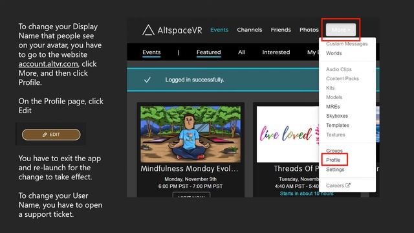Image resolution: width=414 pixels, height=233 pixels.
Task: Choose Profile from More menu
Action: click(x=333, y=160)
